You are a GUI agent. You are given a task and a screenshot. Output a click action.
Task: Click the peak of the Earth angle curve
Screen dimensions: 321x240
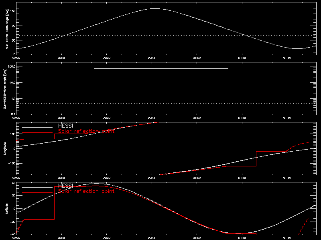pos(155,8)
